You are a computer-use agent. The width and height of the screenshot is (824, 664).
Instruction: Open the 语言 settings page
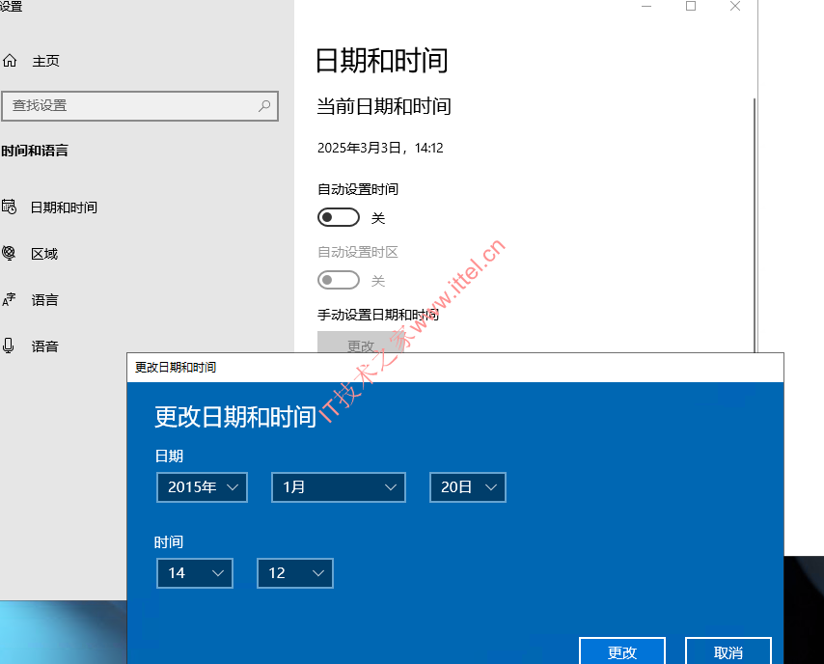pyautogui.click(x=44, y=300)
